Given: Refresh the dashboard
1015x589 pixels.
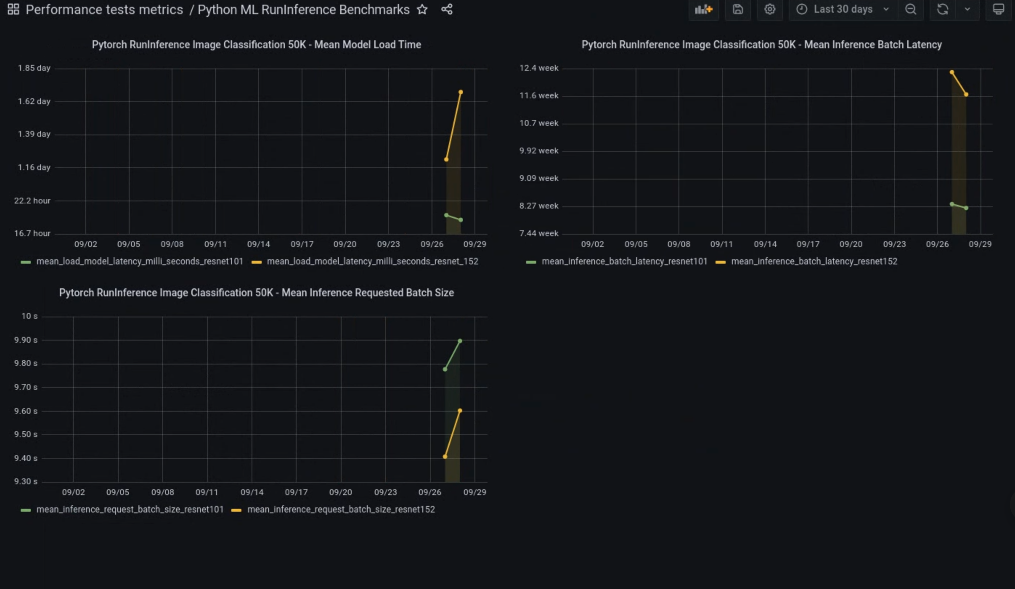Looking at the screenshot, I should pyautogui.click(x=942, y=9).
